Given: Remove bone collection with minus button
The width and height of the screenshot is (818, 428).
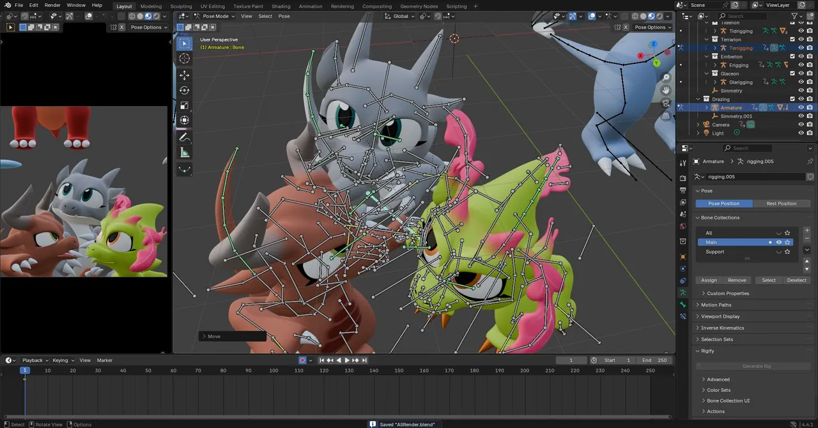Looking at the screenshot, I should (807, 238).
